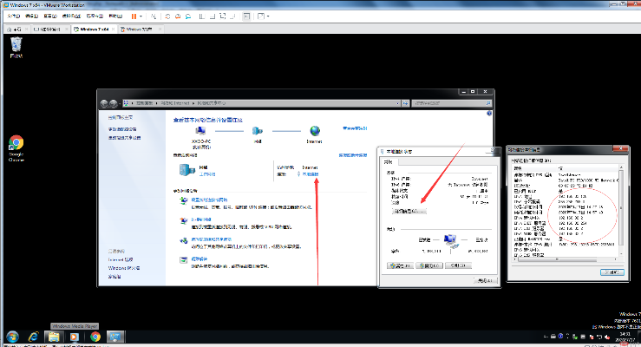
Task: Click the Revert to Snapshot toolbar icon
Action: [178, 16]
